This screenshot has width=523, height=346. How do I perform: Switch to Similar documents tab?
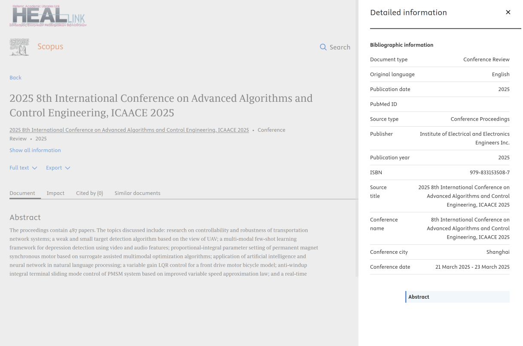137,193
